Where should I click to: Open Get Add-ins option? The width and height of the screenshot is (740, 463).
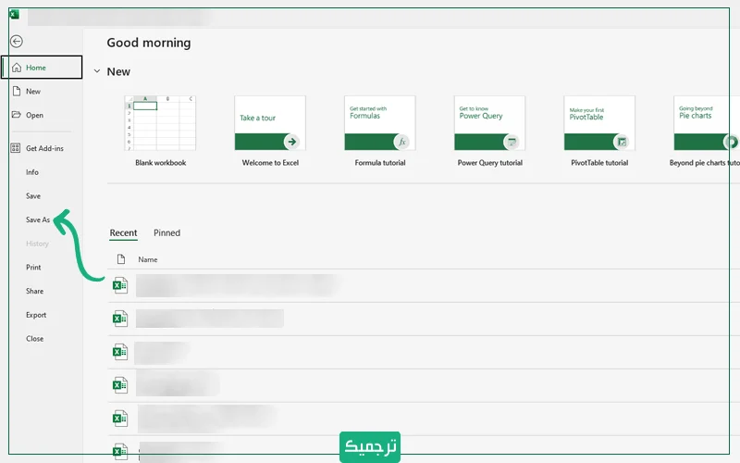tap(44, 148)
